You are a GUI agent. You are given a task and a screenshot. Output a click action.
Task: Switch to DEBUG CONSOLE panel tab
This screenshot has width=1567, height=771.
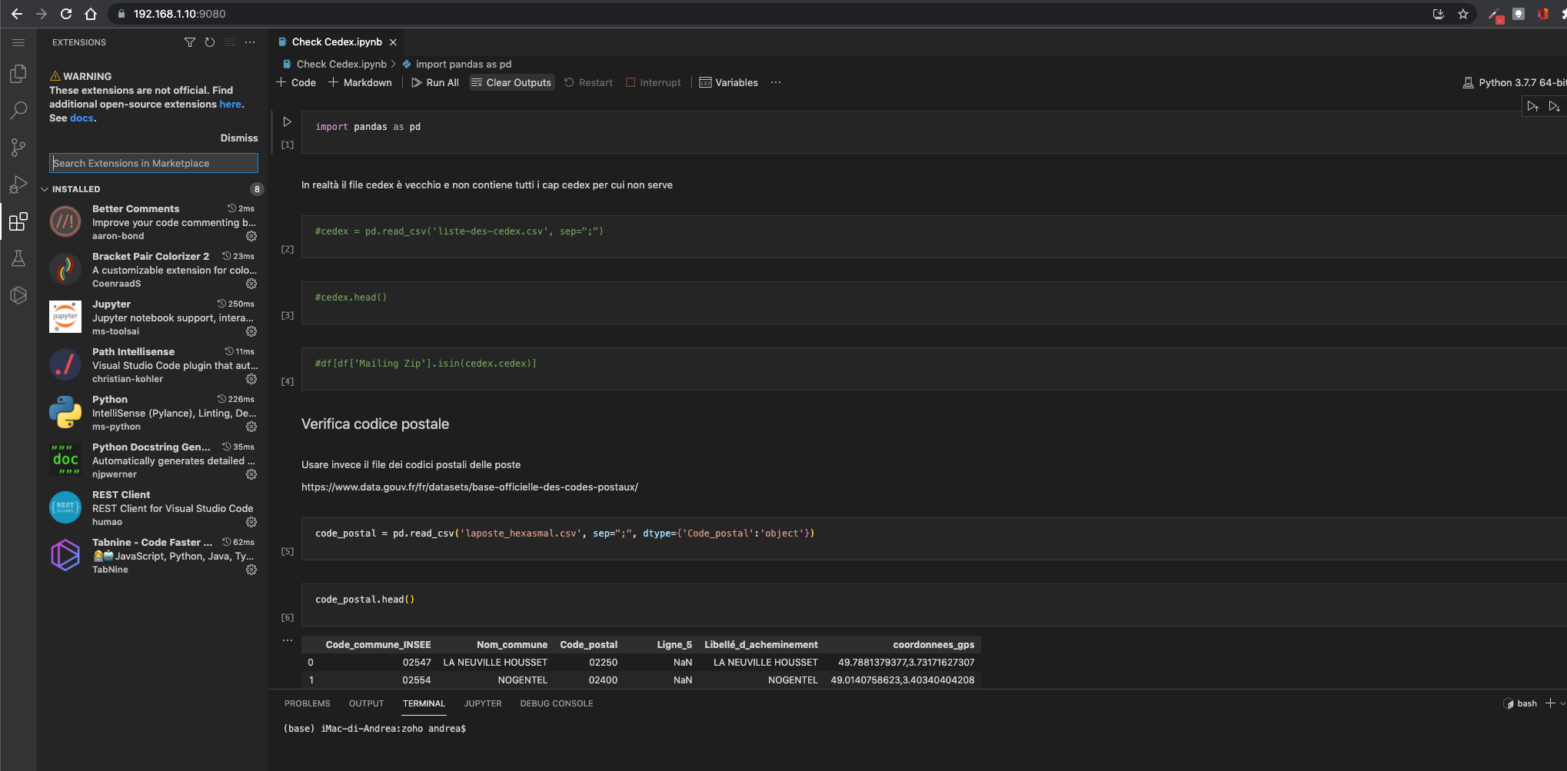click(557, 703)
